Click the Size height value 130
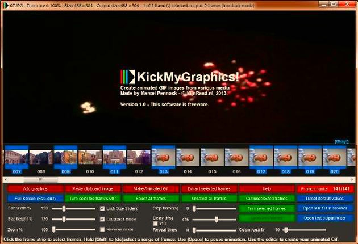Image resolution: width=358 pixels, height=244 pixels. tap(44, 219)
